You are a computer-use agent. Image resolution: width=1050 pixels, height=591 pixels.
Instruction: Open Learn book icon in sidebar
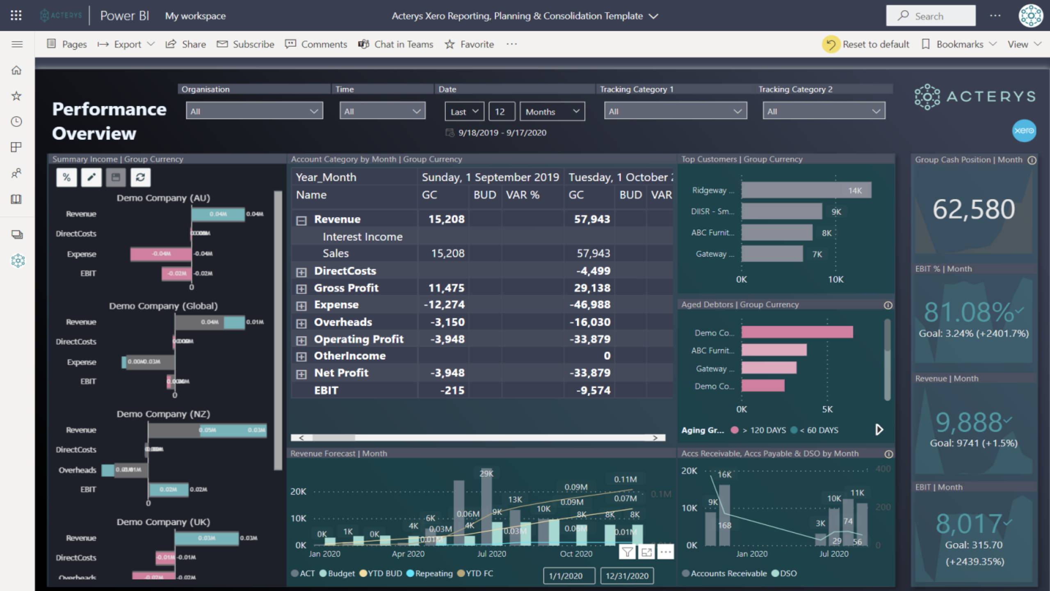(x=16, y=199)
